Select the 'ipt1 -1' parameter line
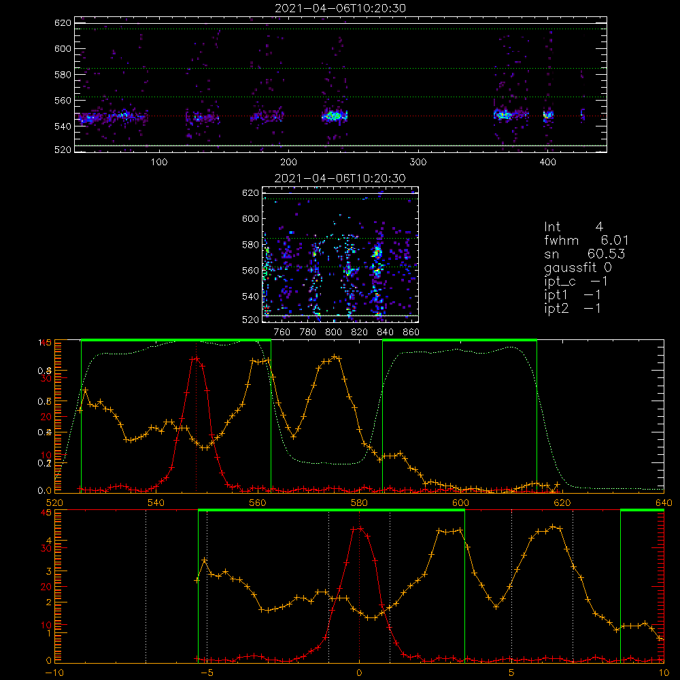680x680 pixels. (x=573, y=295)
